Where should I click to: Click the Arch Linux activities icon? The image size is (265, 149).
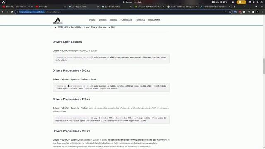[x=3, y=2]
